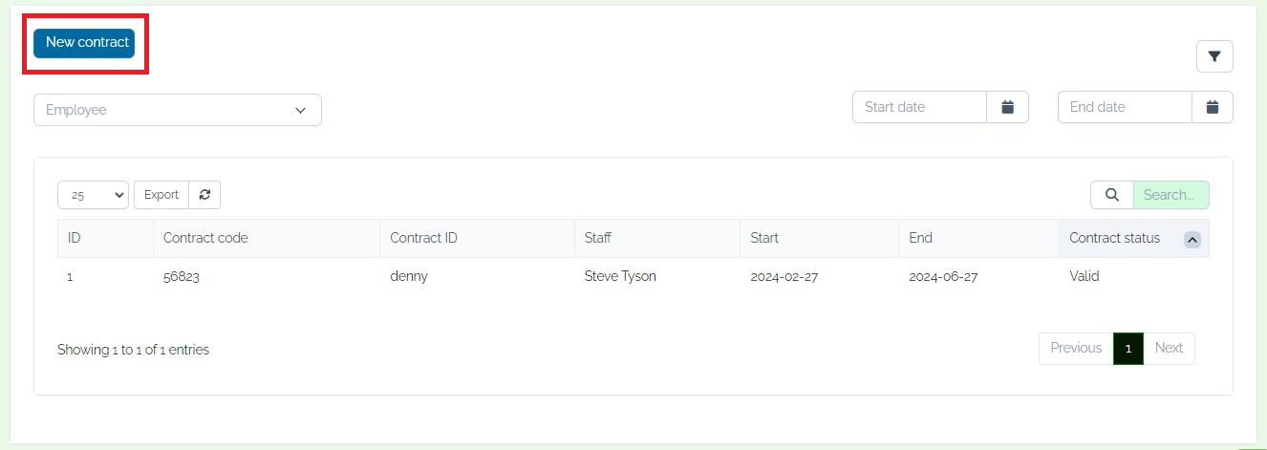Image resolution: width=1267 pixels, height=450 pixels.
Task: Click into the table Search box
Action: coord(1170,195)
